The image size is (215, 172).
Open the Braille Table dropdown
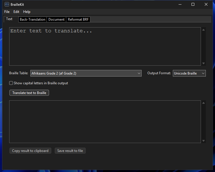tap(86, 73)
